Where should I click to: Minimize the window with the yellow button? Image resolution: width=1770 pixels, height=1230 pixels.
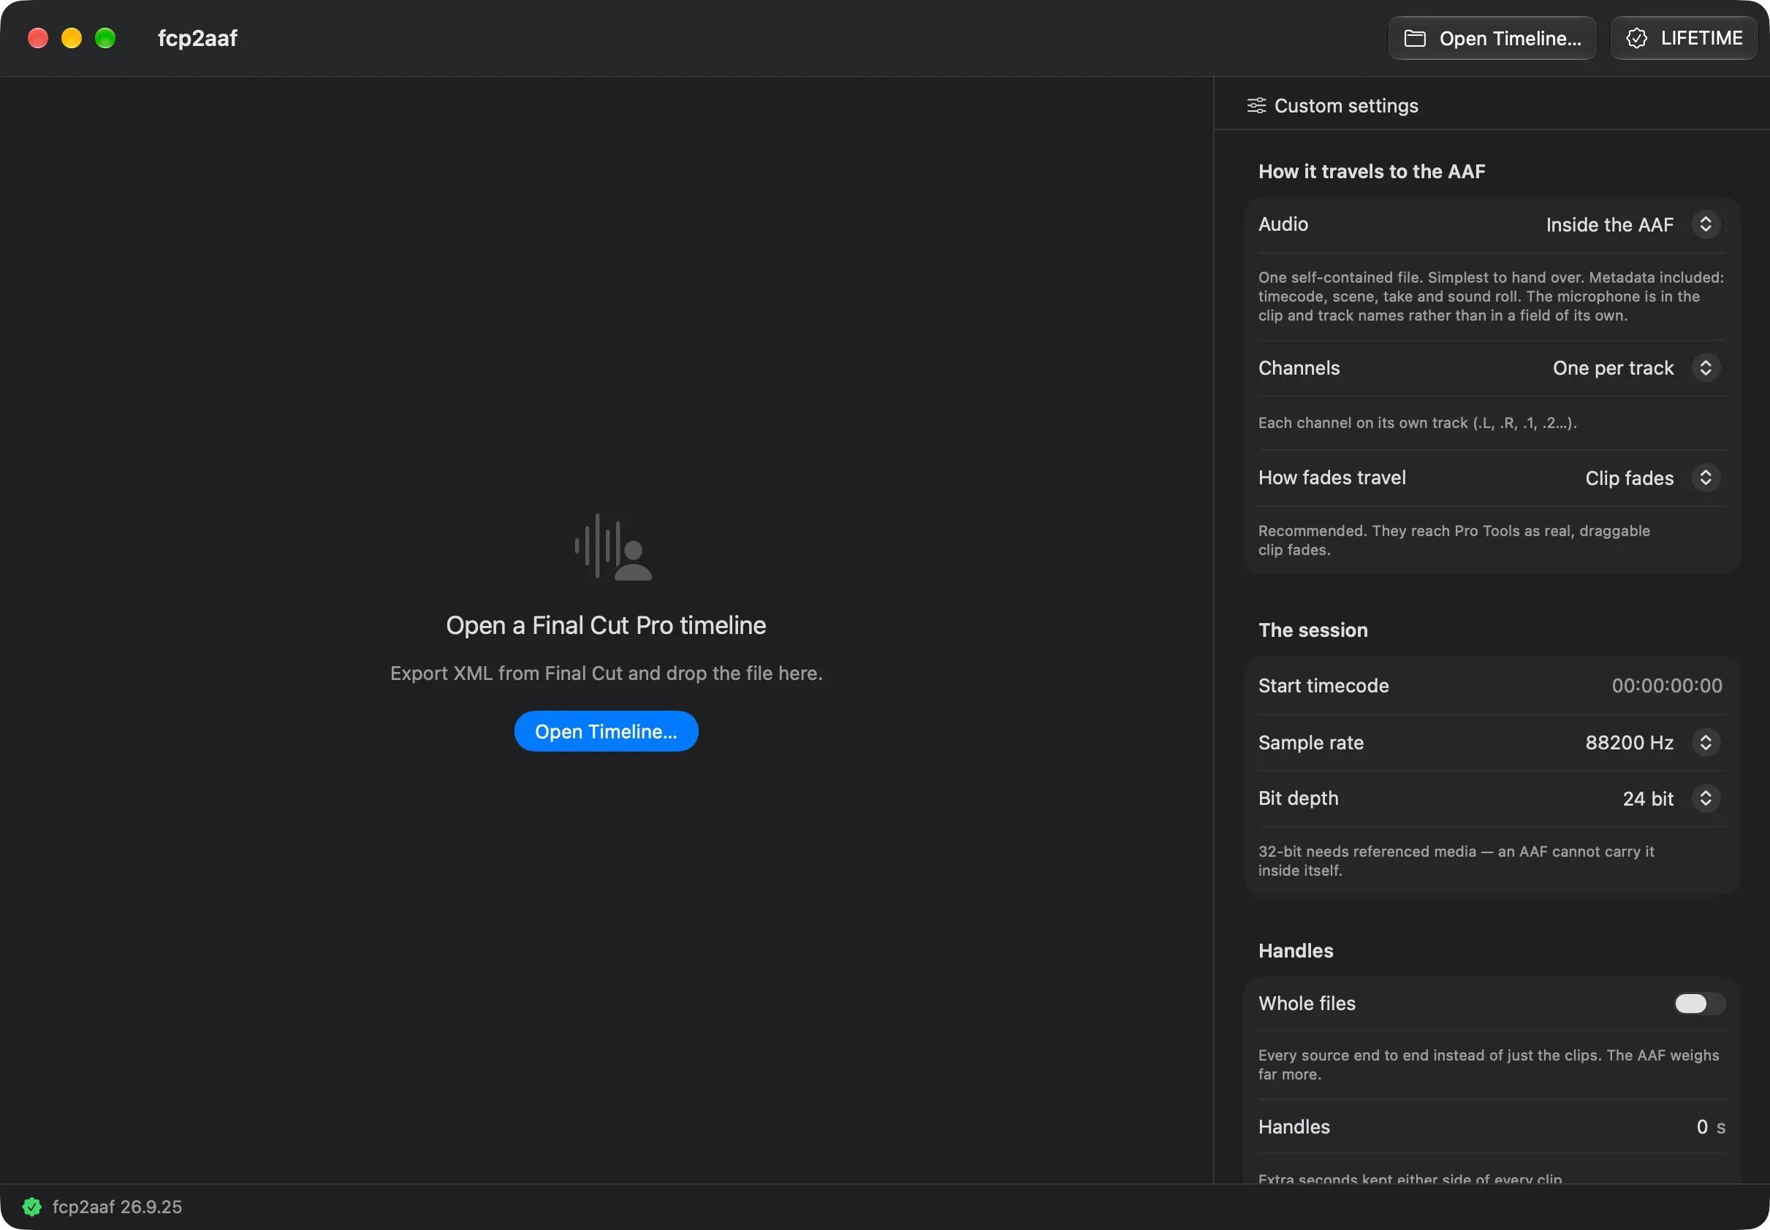[x=72, y=39]
